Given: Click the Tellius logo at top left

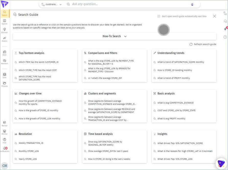Looking at the screenshot, I should [5, 4].
